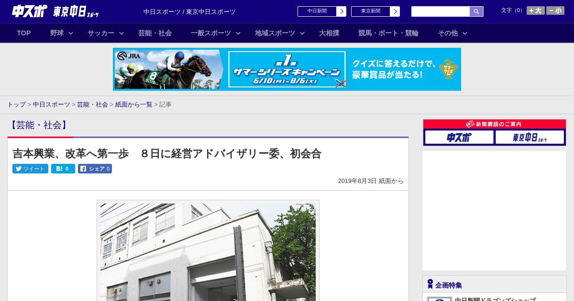Screen dimensions: 574x301
Task: Click the 中日スポーツ / 東京中日スポーツ header text
Action: [189, 12]
